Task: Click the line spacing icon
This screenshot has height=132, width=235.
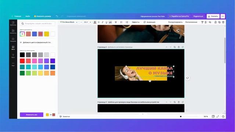Action: tap(127, 22)
